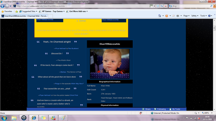Image resolution: width=216 pixels, height=121 pixels.
Task: Open the Tools dropdown menu
Action: (x=203, y=16)
